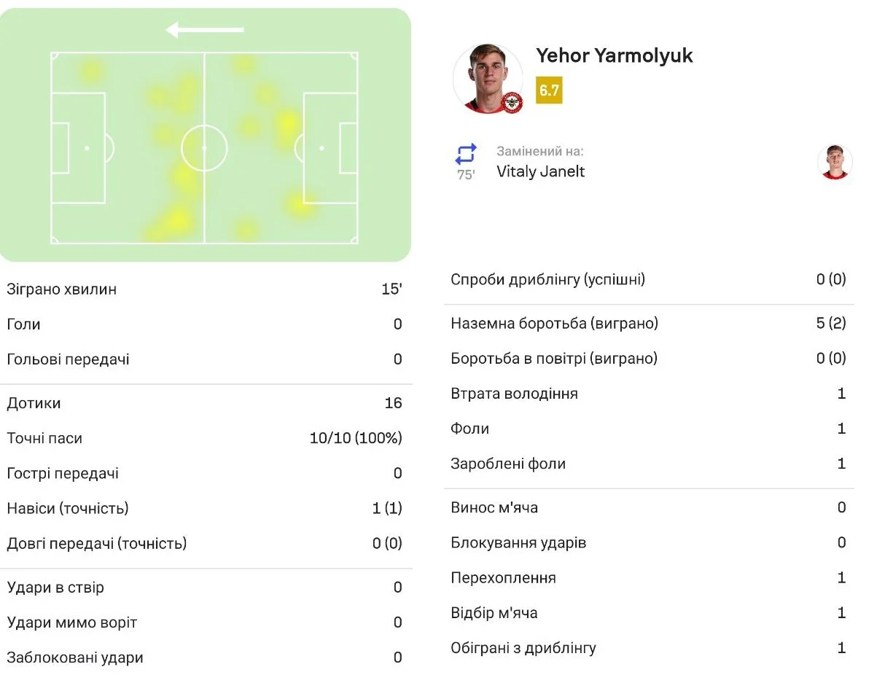Image resolution: width=885 pixels, height=675 pixels.
Task: Click the heatmap center circle
Action: click(x=204, y=148)
